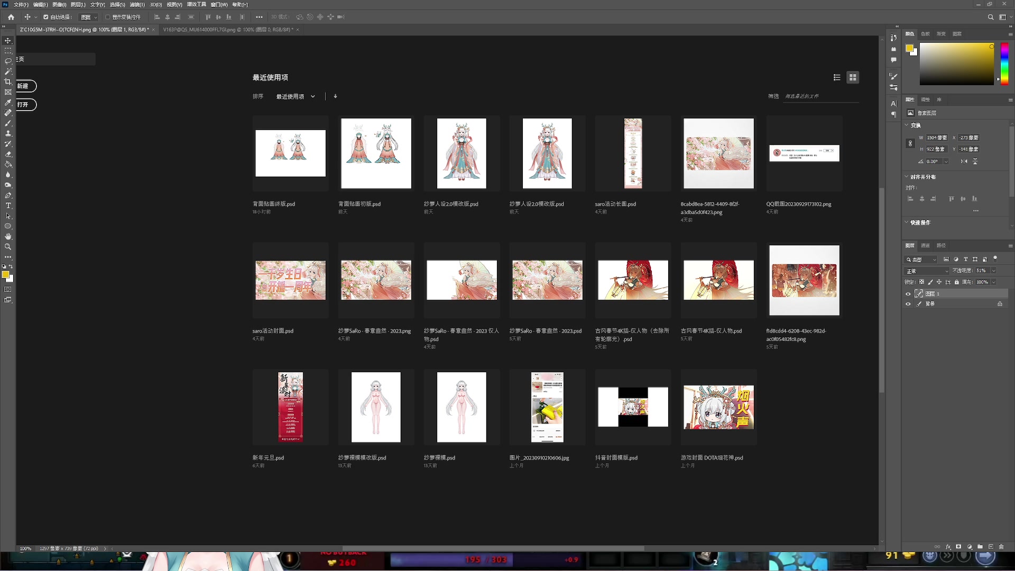This screenshot has height=571, width=1015.
Task: Click the rainbow hue slider in Color panel
Action: 1004,63
